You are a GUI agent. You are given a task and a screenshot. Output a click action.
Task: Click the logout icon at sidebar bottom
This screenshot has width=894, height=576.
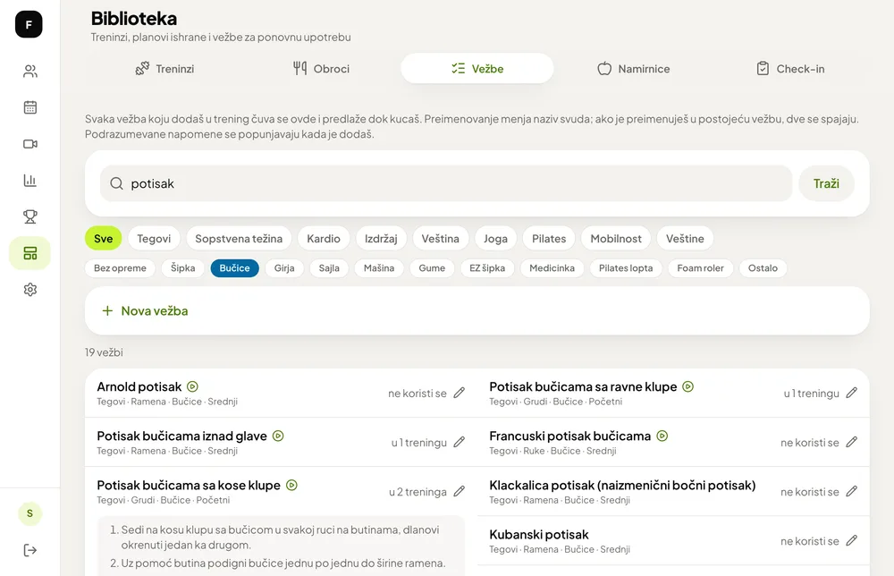pyautogui.click(x=30, y=550)
